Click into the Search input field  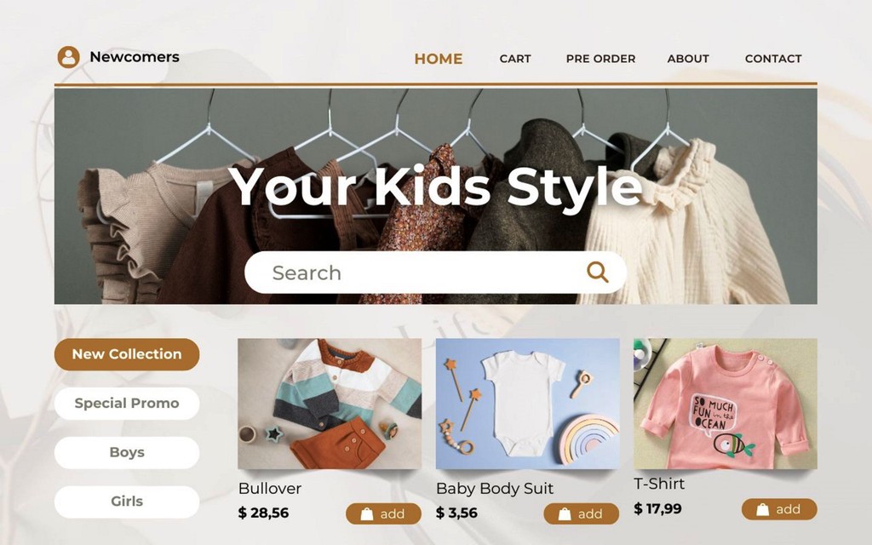pos(435,272)
